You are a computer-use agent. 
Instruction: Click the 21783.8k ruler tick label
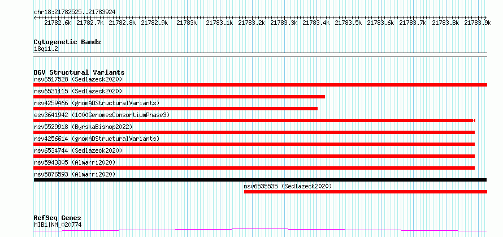point(445,23)
